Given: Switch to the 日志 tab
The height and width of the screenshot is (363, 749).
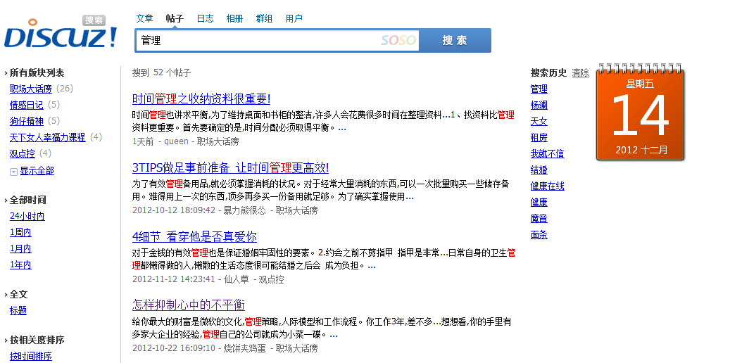Looking at the screenshot, I should coord(206,18).
